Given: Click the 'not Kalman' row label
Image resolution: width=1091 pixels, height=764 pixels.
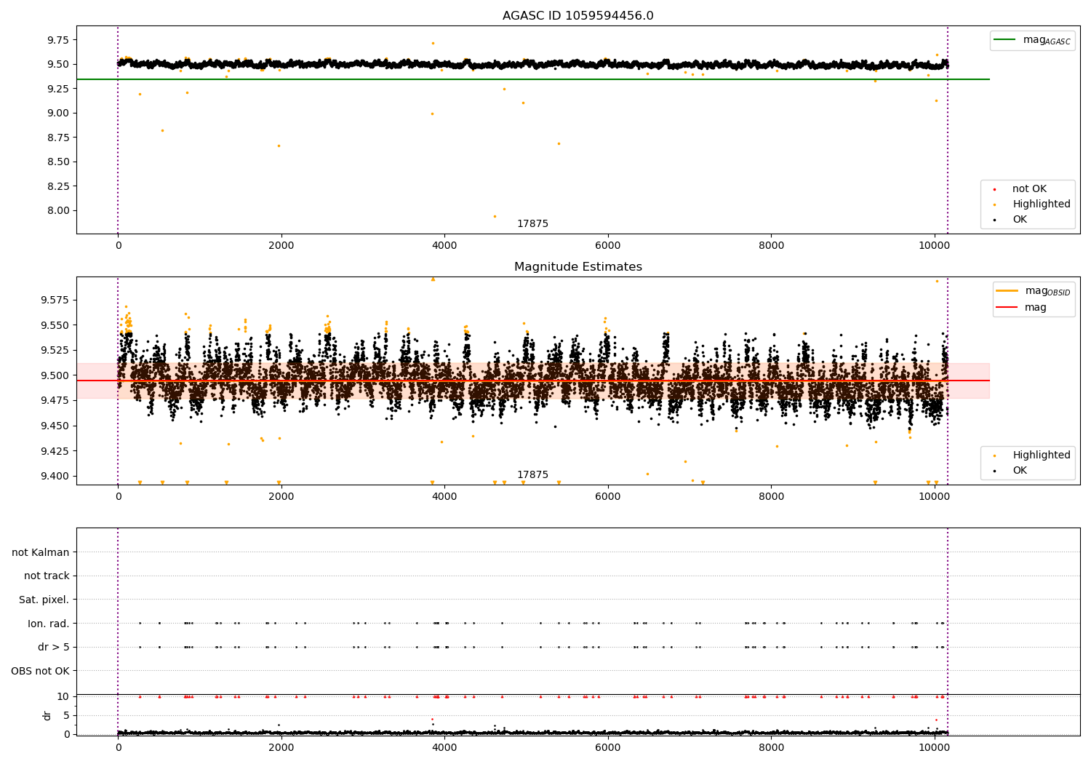Looking at the screenshot, I should click(41, 552).
